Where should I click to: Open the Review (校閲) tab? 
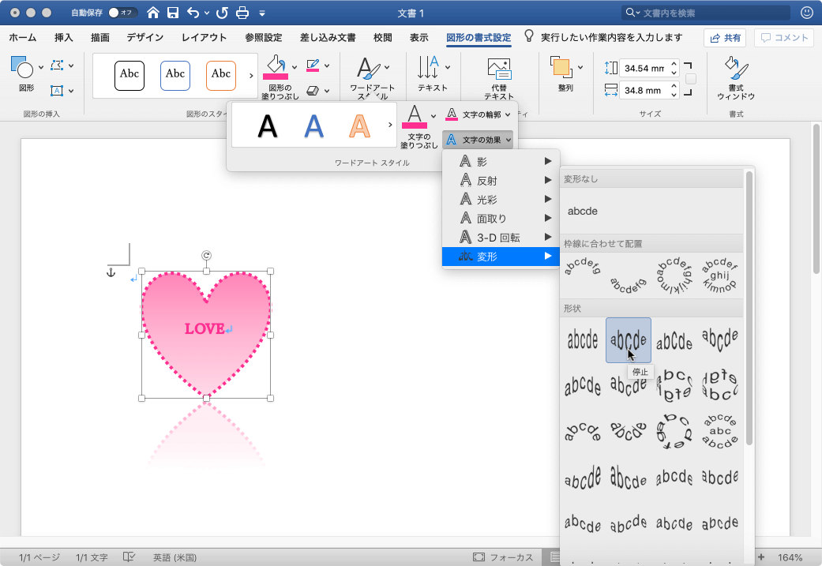383,38
